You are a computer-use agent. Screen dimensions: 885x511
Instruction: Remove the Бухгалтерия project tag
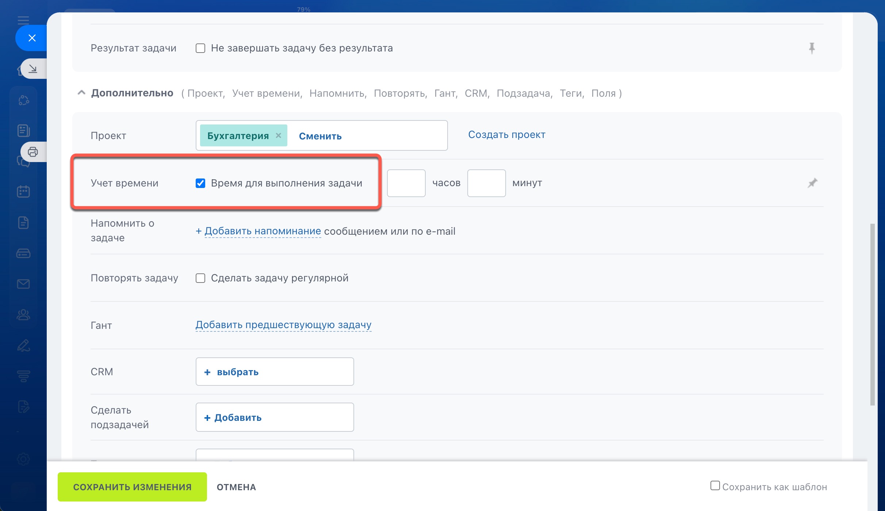click(x=279, y=135)
